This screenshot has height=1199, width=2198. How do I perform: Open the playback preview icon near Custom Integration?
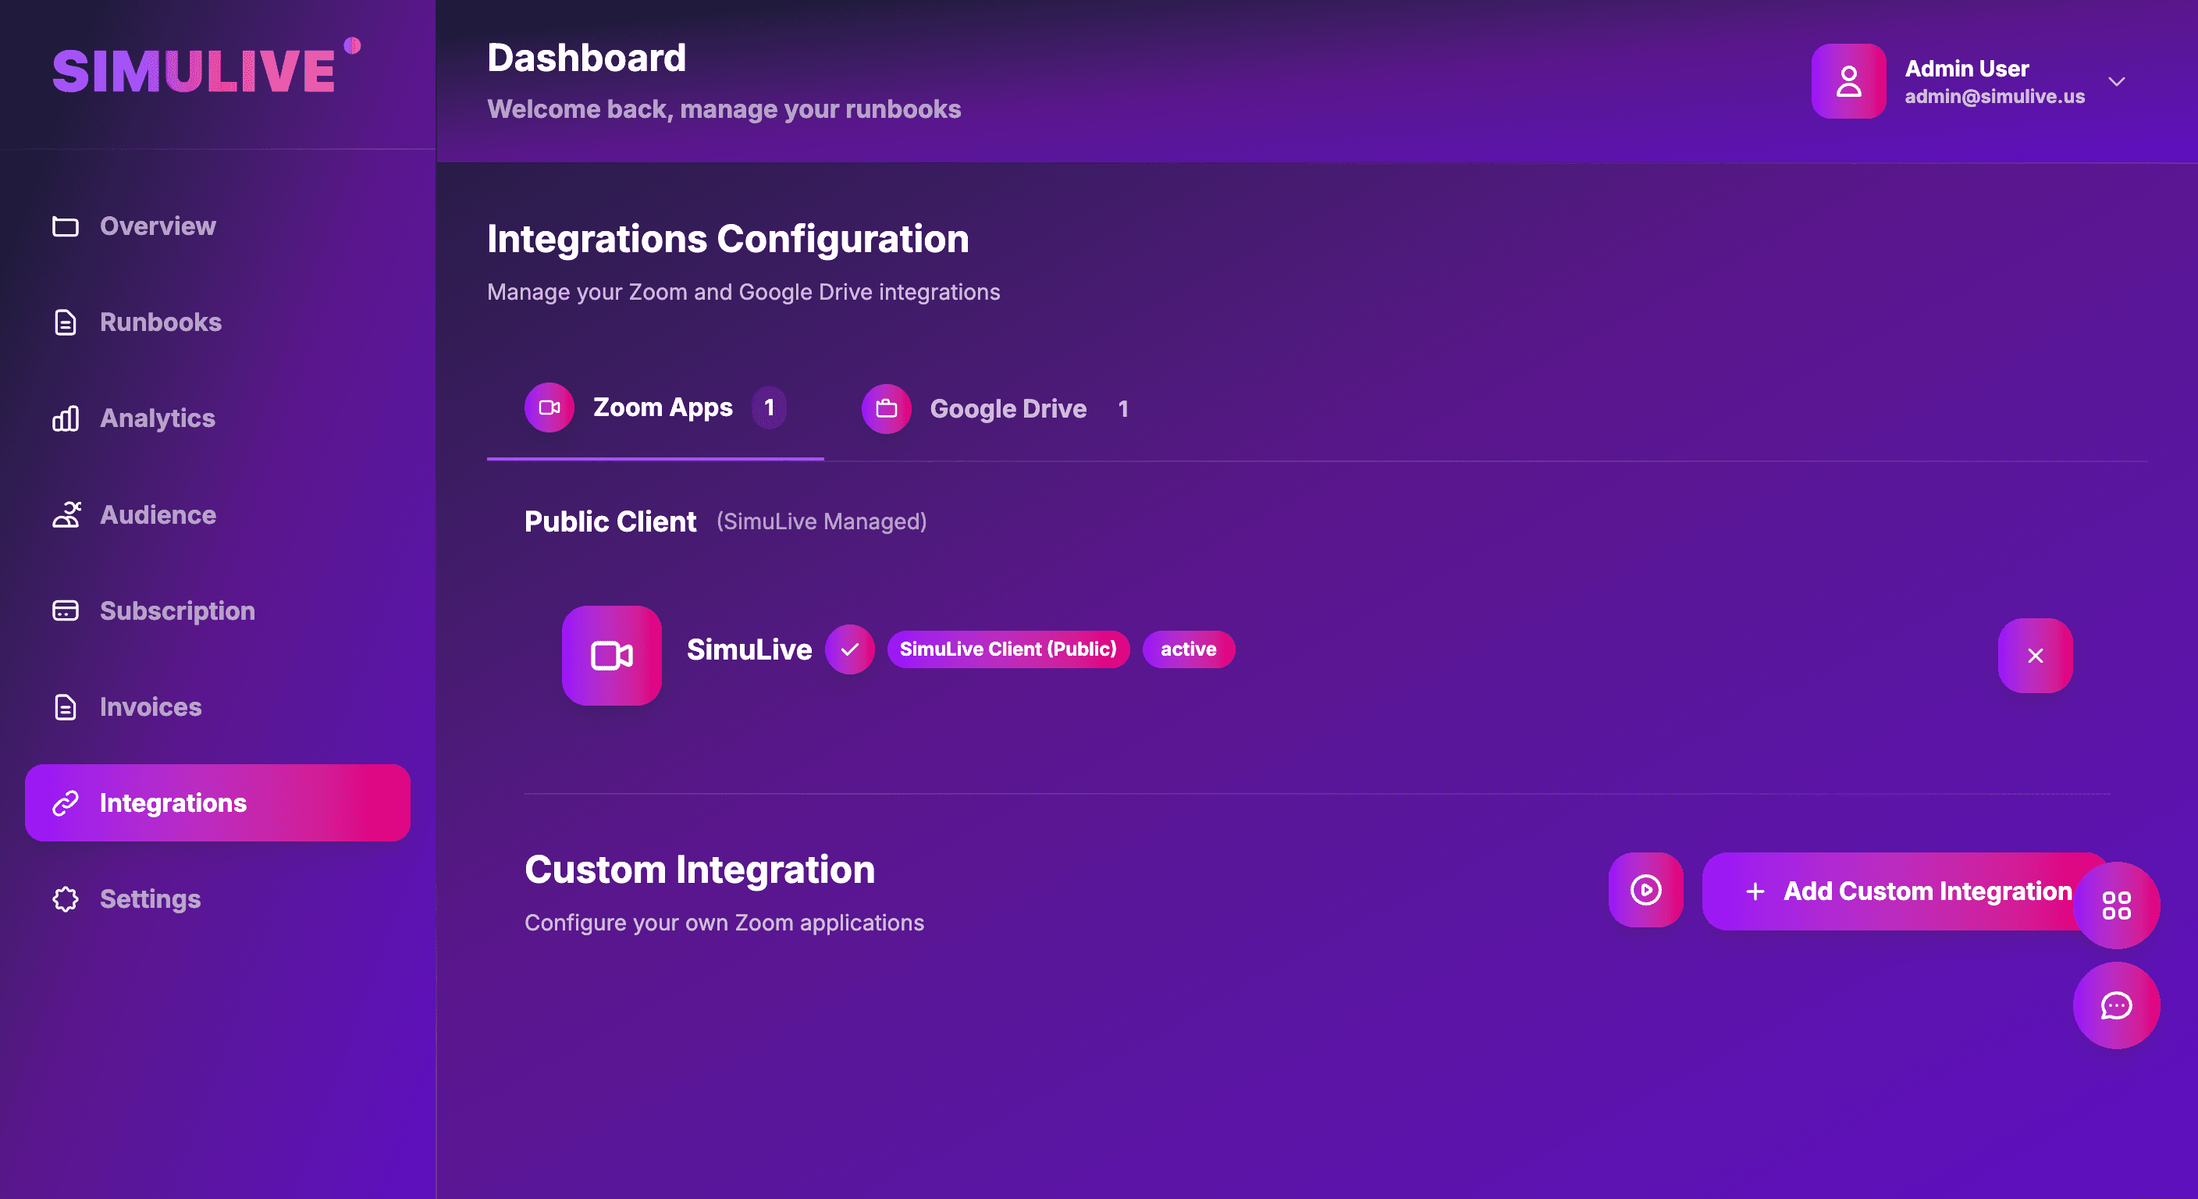point(1645,890)
